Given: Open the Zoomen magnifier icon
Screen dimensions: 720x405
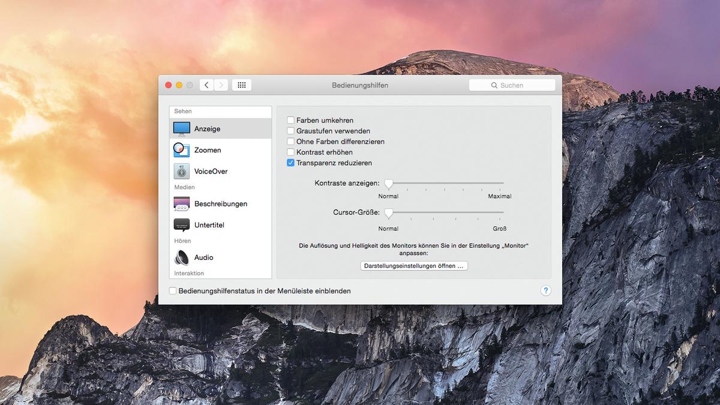Looking at the screenshot, I should (x=182, y=150).
